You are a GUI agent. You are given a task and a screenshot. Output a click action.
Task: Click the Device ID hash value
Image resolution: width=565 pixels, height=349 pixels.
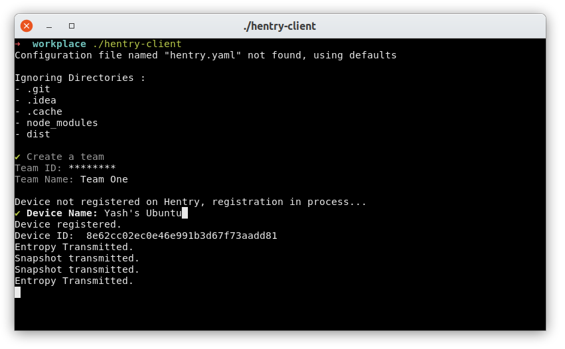tap(182, 236)
